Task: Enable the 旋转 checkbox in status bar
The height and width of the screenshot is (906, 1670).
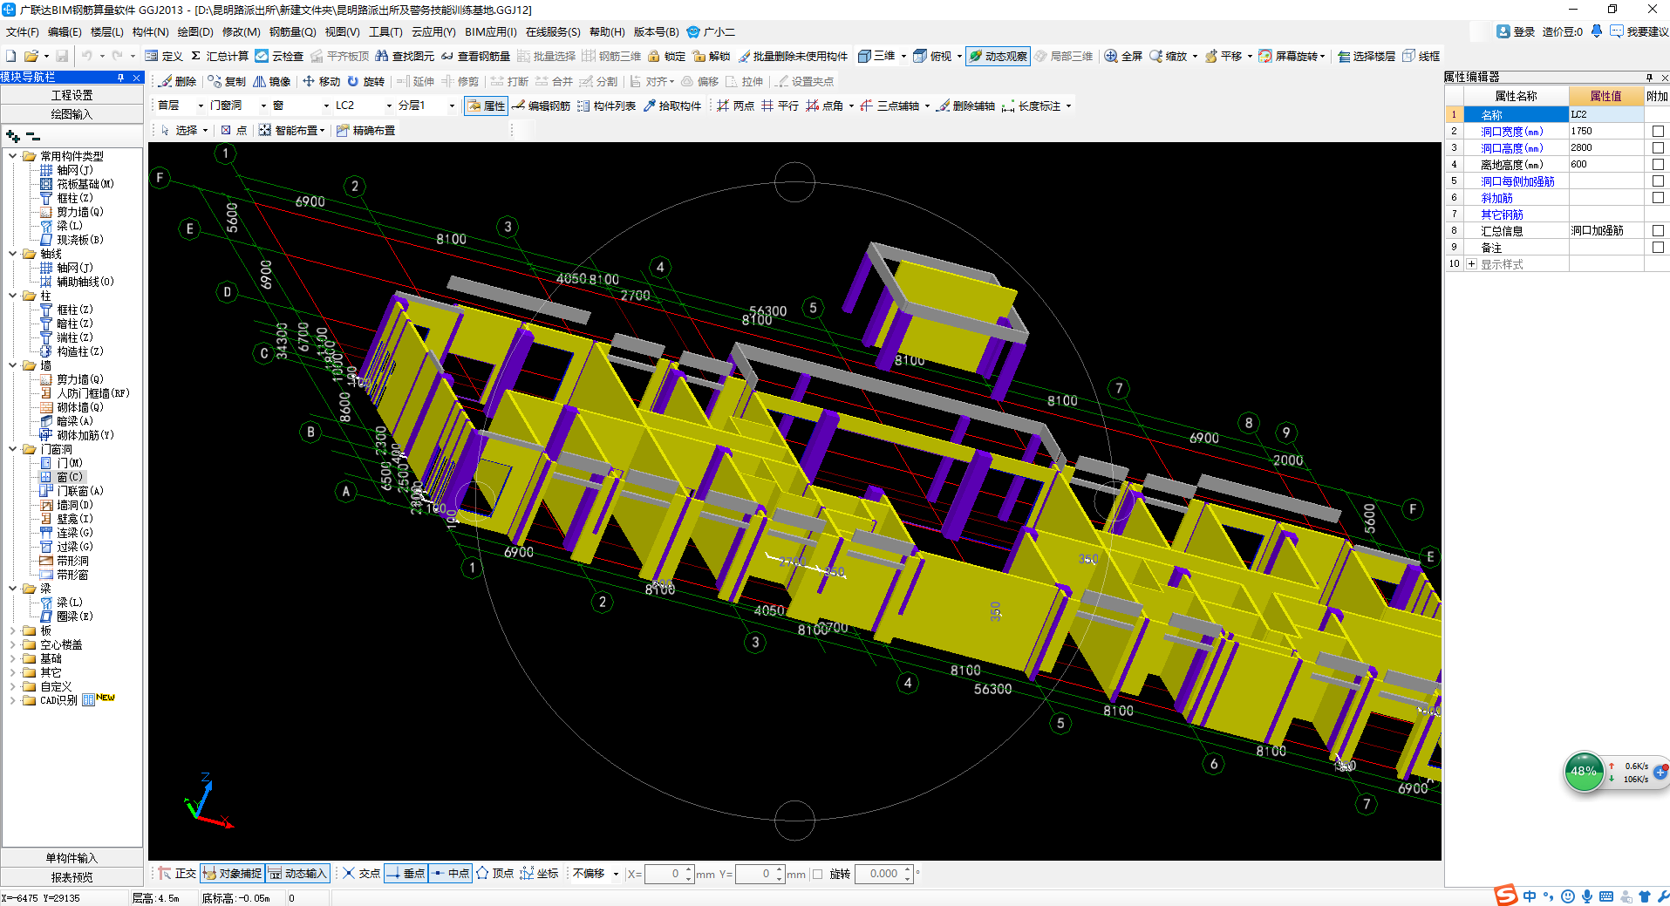Action: 817,874
